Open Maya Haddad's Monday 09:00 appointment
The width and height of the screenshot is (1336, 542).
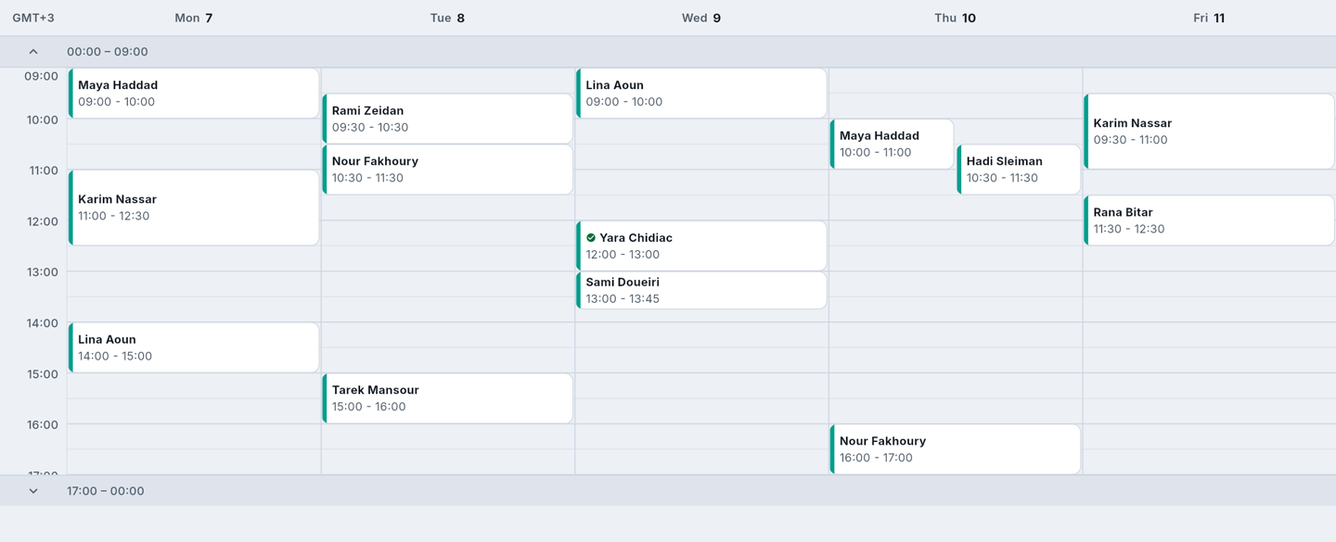(194, 93)
